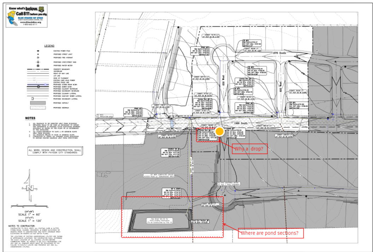The image size is (373, 252).
Task: Click the orange circle marker near 1900 South
Action: point(220,131)
